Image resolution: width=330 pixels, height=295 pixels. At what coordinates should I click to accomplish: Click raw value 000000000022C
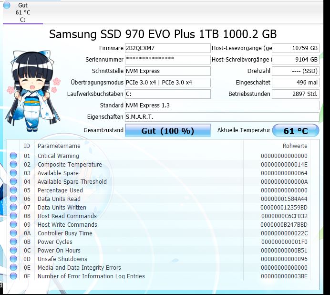pyautogui.click(x=284, y=233)
